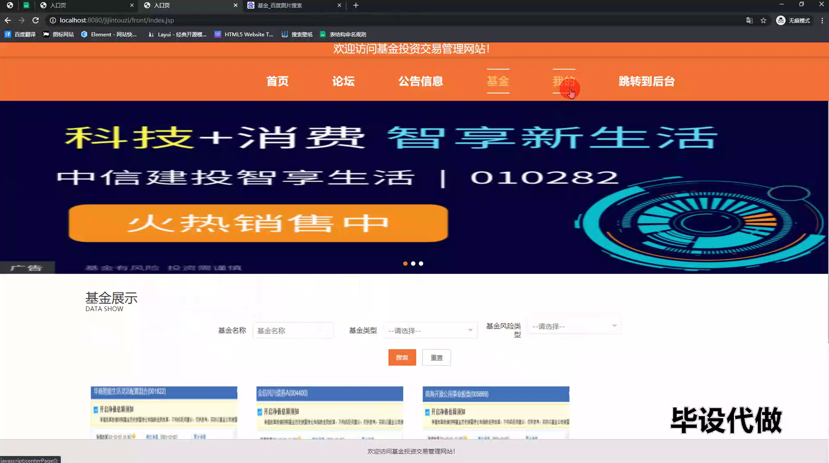This screenshot has height=463, width=829.
Task: Bookmark this page with the star icon
Action: coord(763,20)
